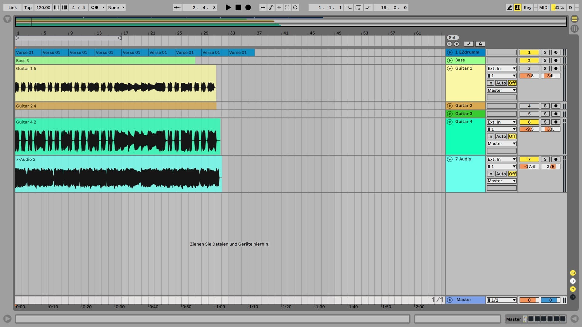Toggle the 7 Audio track activator
Image resolution: width=582 pixels, height=327 pixels.
[529, 159]
